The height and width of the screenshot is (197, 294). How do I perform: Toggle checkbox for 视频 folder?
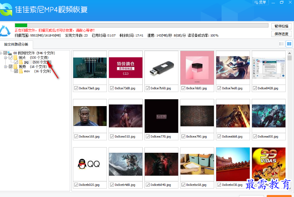click(11, 67)
